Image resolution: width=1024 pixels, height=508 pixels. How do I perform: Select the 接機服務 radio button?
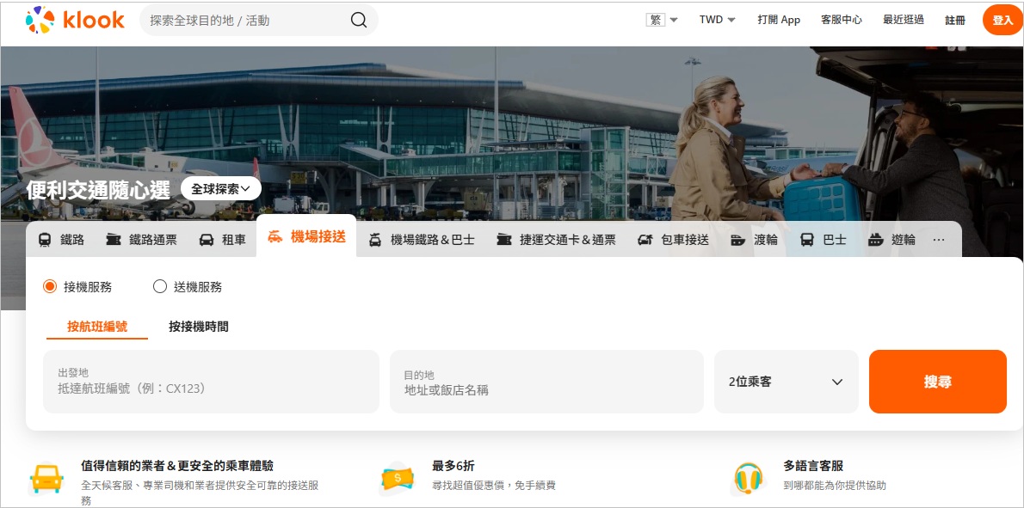[50, 287]
